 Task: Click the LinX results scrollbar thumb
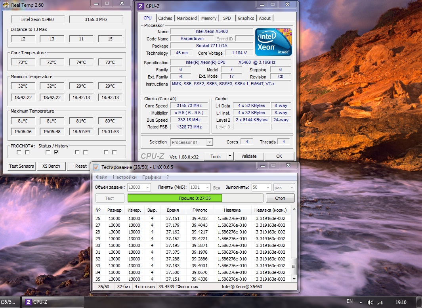294,266
